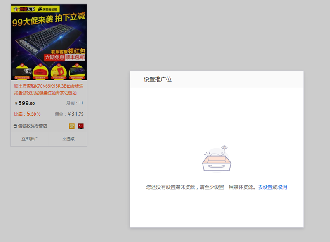Click the empty box illustration in the dialog
The height and width of the screenshot is (242, 330).
click(x=217, y=159)
